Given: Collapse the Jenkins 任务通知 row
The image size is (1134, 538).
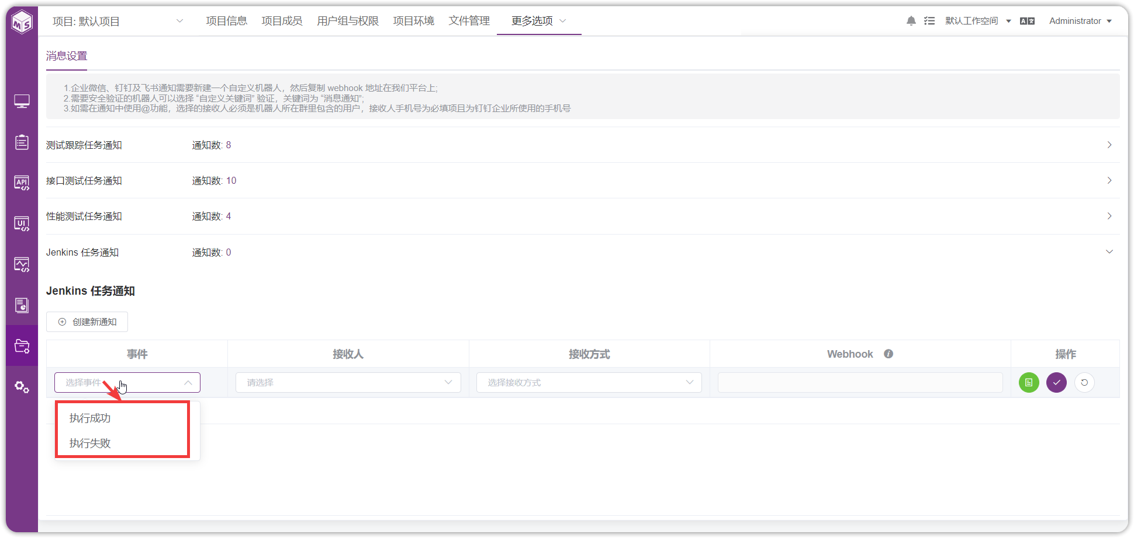Looking at the screenshot, I should [x=583, y=253].
